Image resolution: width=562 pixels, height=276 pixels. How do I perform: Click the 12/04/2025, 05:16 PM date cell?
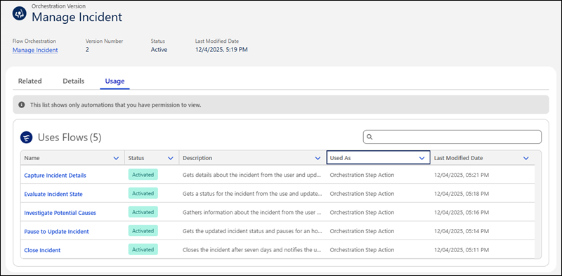pos(462,213)
